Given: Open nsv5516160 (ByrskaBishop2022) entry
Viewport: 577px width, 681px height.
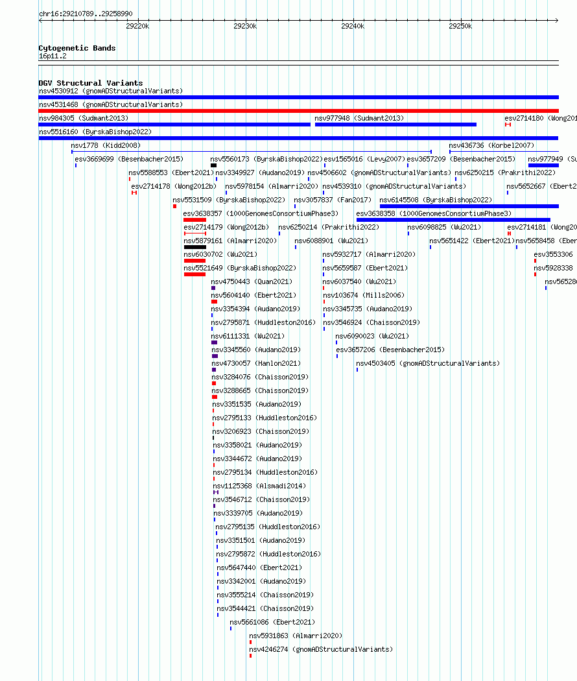Looking at the screenshot, I should click(95, 132).
